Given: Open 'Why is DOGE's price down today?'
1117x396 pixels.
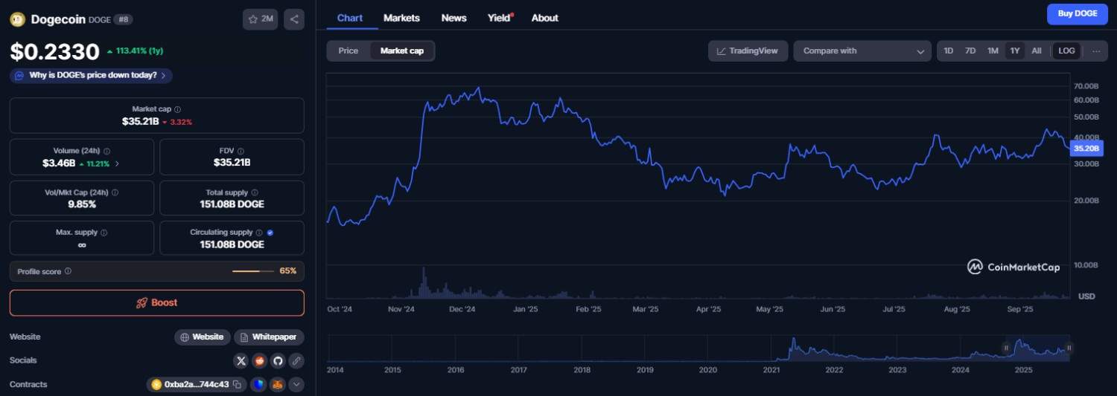Looking at the screenshot, I should pyautogui.click(x=92, y=75).
